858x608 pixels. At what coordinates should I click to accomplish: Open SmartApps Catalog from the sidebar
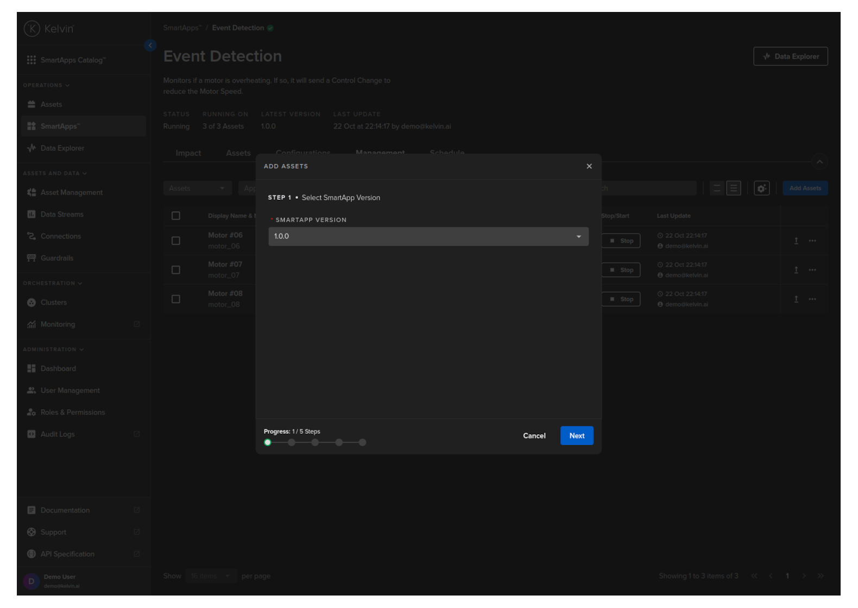click(x=72, y=60)
